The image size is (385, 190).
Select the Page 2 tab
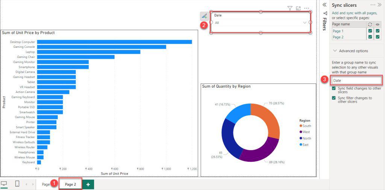pyautogui.click(x=70, y=184)
